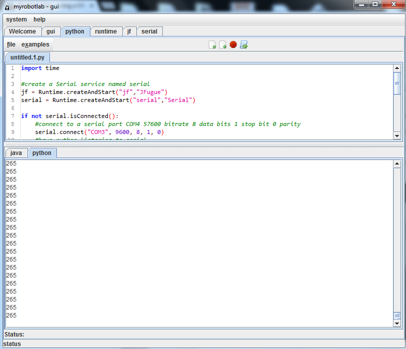Click the console output scrollbar up arrow
Image resolution: width=406 pixels, height=349 pixels.
[397, 163]
